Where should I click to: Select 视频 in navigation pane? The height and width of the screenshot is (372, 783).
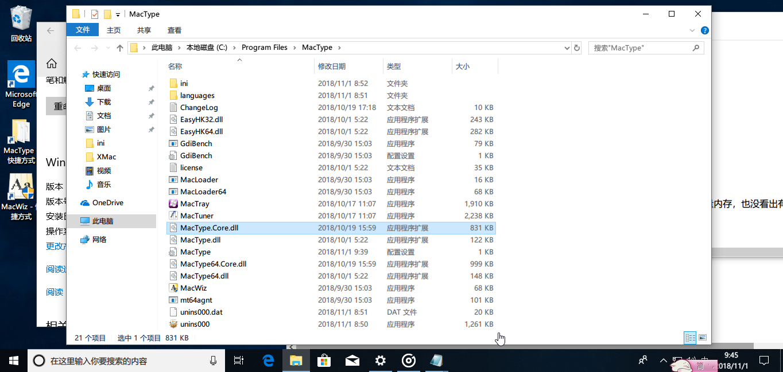(x=104, y=171)
